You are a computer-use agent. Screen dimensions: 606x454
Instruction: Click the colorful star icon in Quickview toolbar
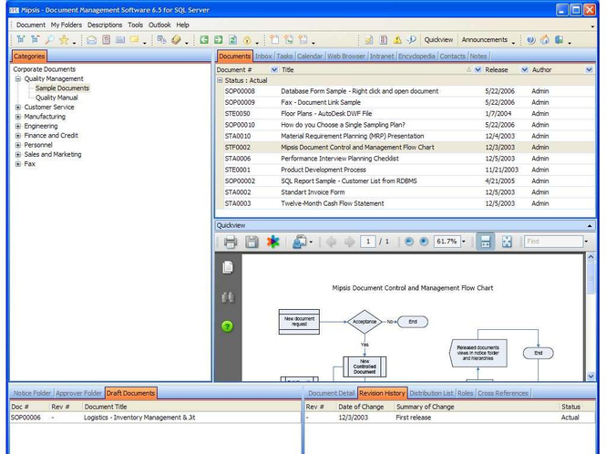(x=272, y=242)
